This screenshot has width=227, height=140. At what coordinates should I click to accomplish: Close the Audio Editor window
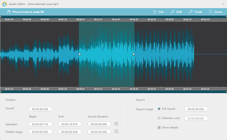tap(223, 4)
